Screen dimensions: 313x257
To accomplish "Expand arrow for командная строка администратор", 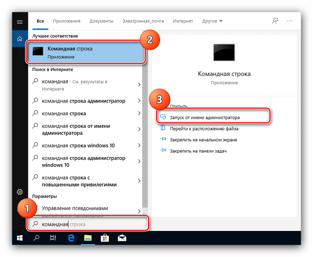I will [x=139, y=101].
